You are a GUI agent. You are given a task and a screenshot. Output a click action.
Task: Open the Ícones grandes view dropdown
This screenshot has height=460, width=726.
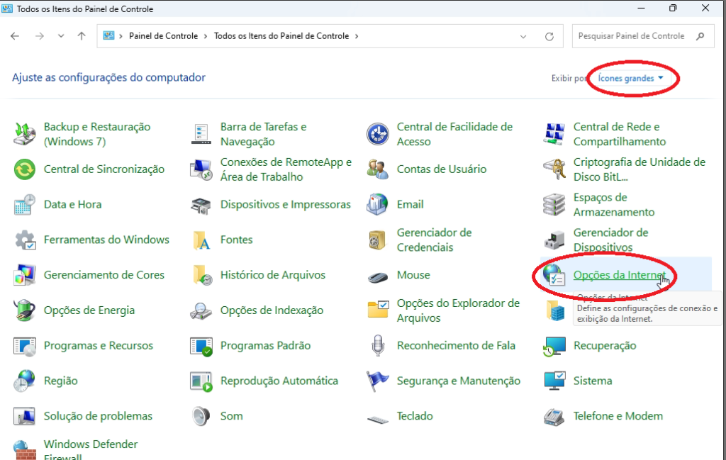[x=630, y=78]
